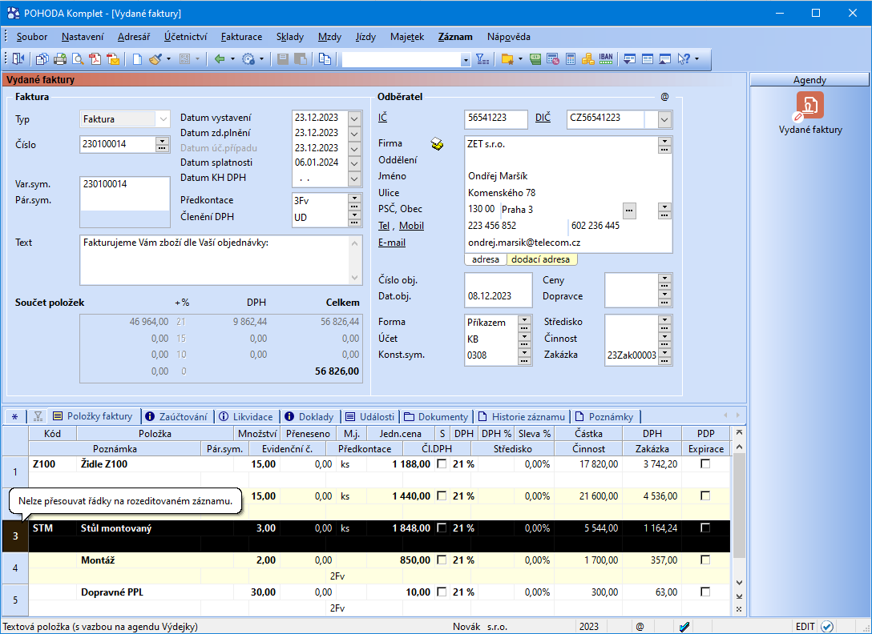The width and height of the screenshot is (872, 634).
Task: Tick the PDP checkbox in the Židle Z100 row
Action: pyautogui.click(x=705, y=464)
